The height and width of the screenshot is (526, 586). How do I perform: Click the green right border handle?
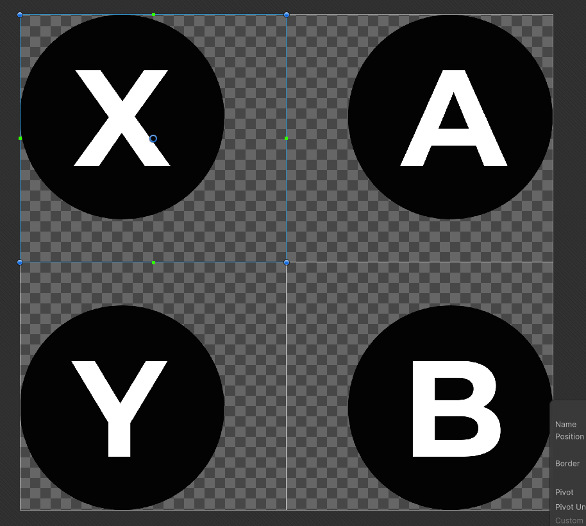click(x=287, y=139)
